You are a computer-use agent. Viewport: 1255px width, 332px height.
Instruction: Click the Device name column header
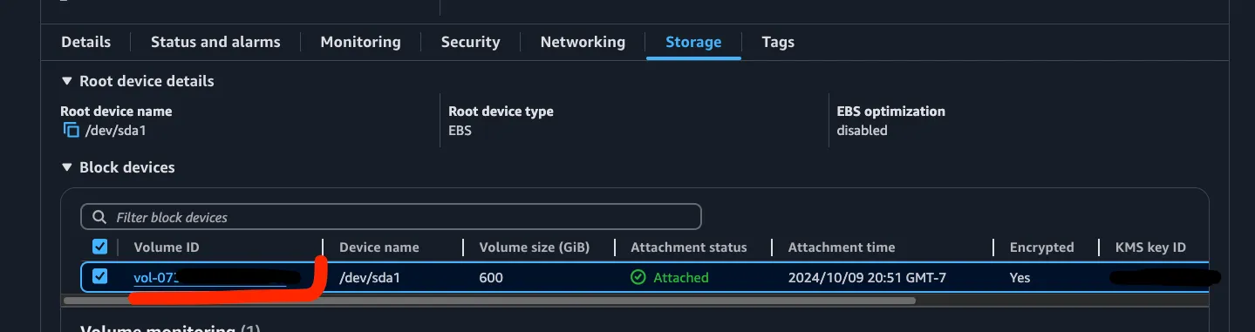click(x=379, y=247)
